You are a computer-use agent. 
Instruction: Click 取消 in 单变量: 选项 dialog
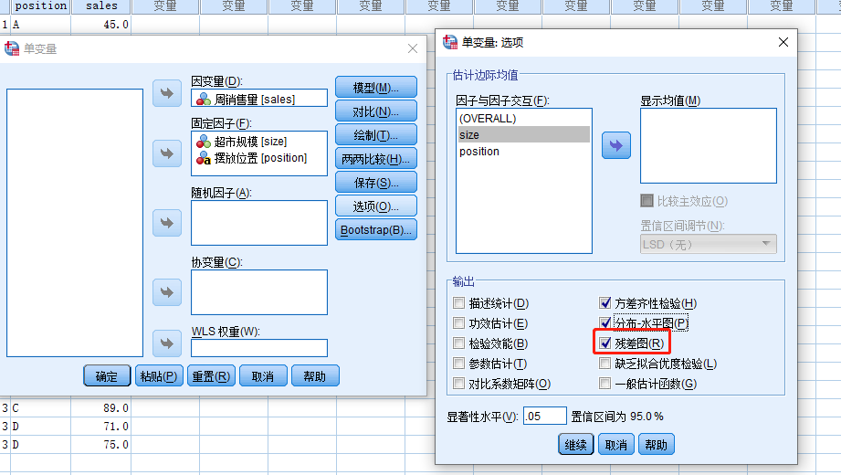[615, 445]
